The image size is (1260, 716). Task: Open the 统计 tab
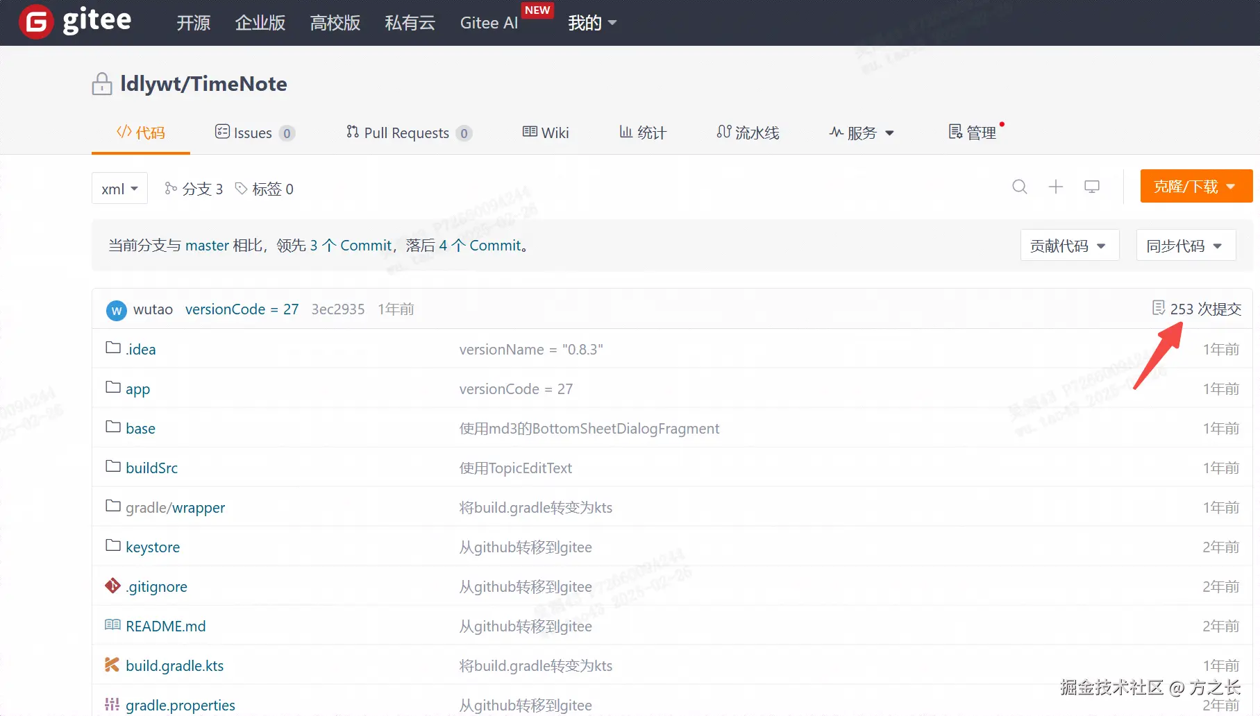(643, 133)
